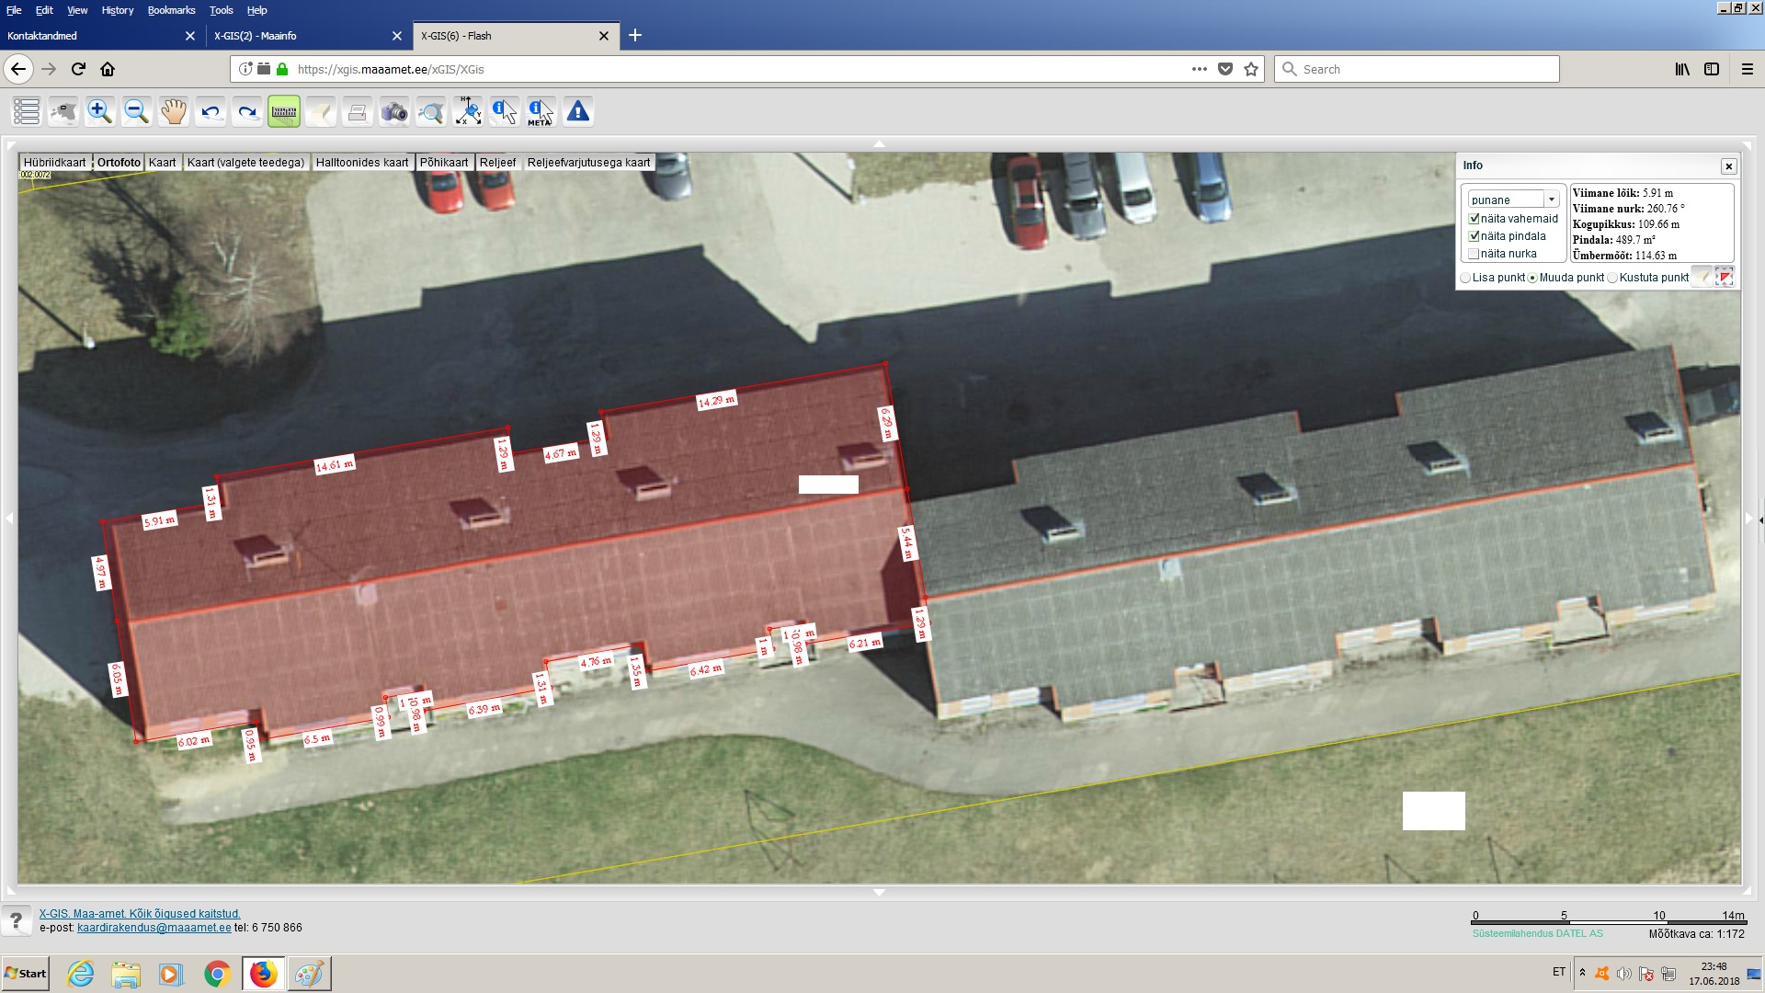Switch to the Põhikaart map tab
The width and height of the screenshot is (1765, 993).
click(444, 163)
